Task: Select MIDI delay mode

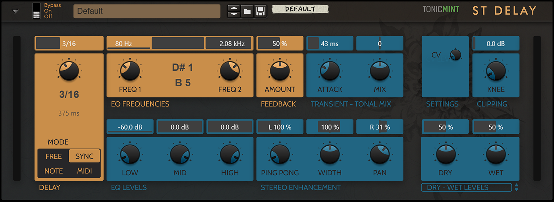Action: (x=84, y=171)
